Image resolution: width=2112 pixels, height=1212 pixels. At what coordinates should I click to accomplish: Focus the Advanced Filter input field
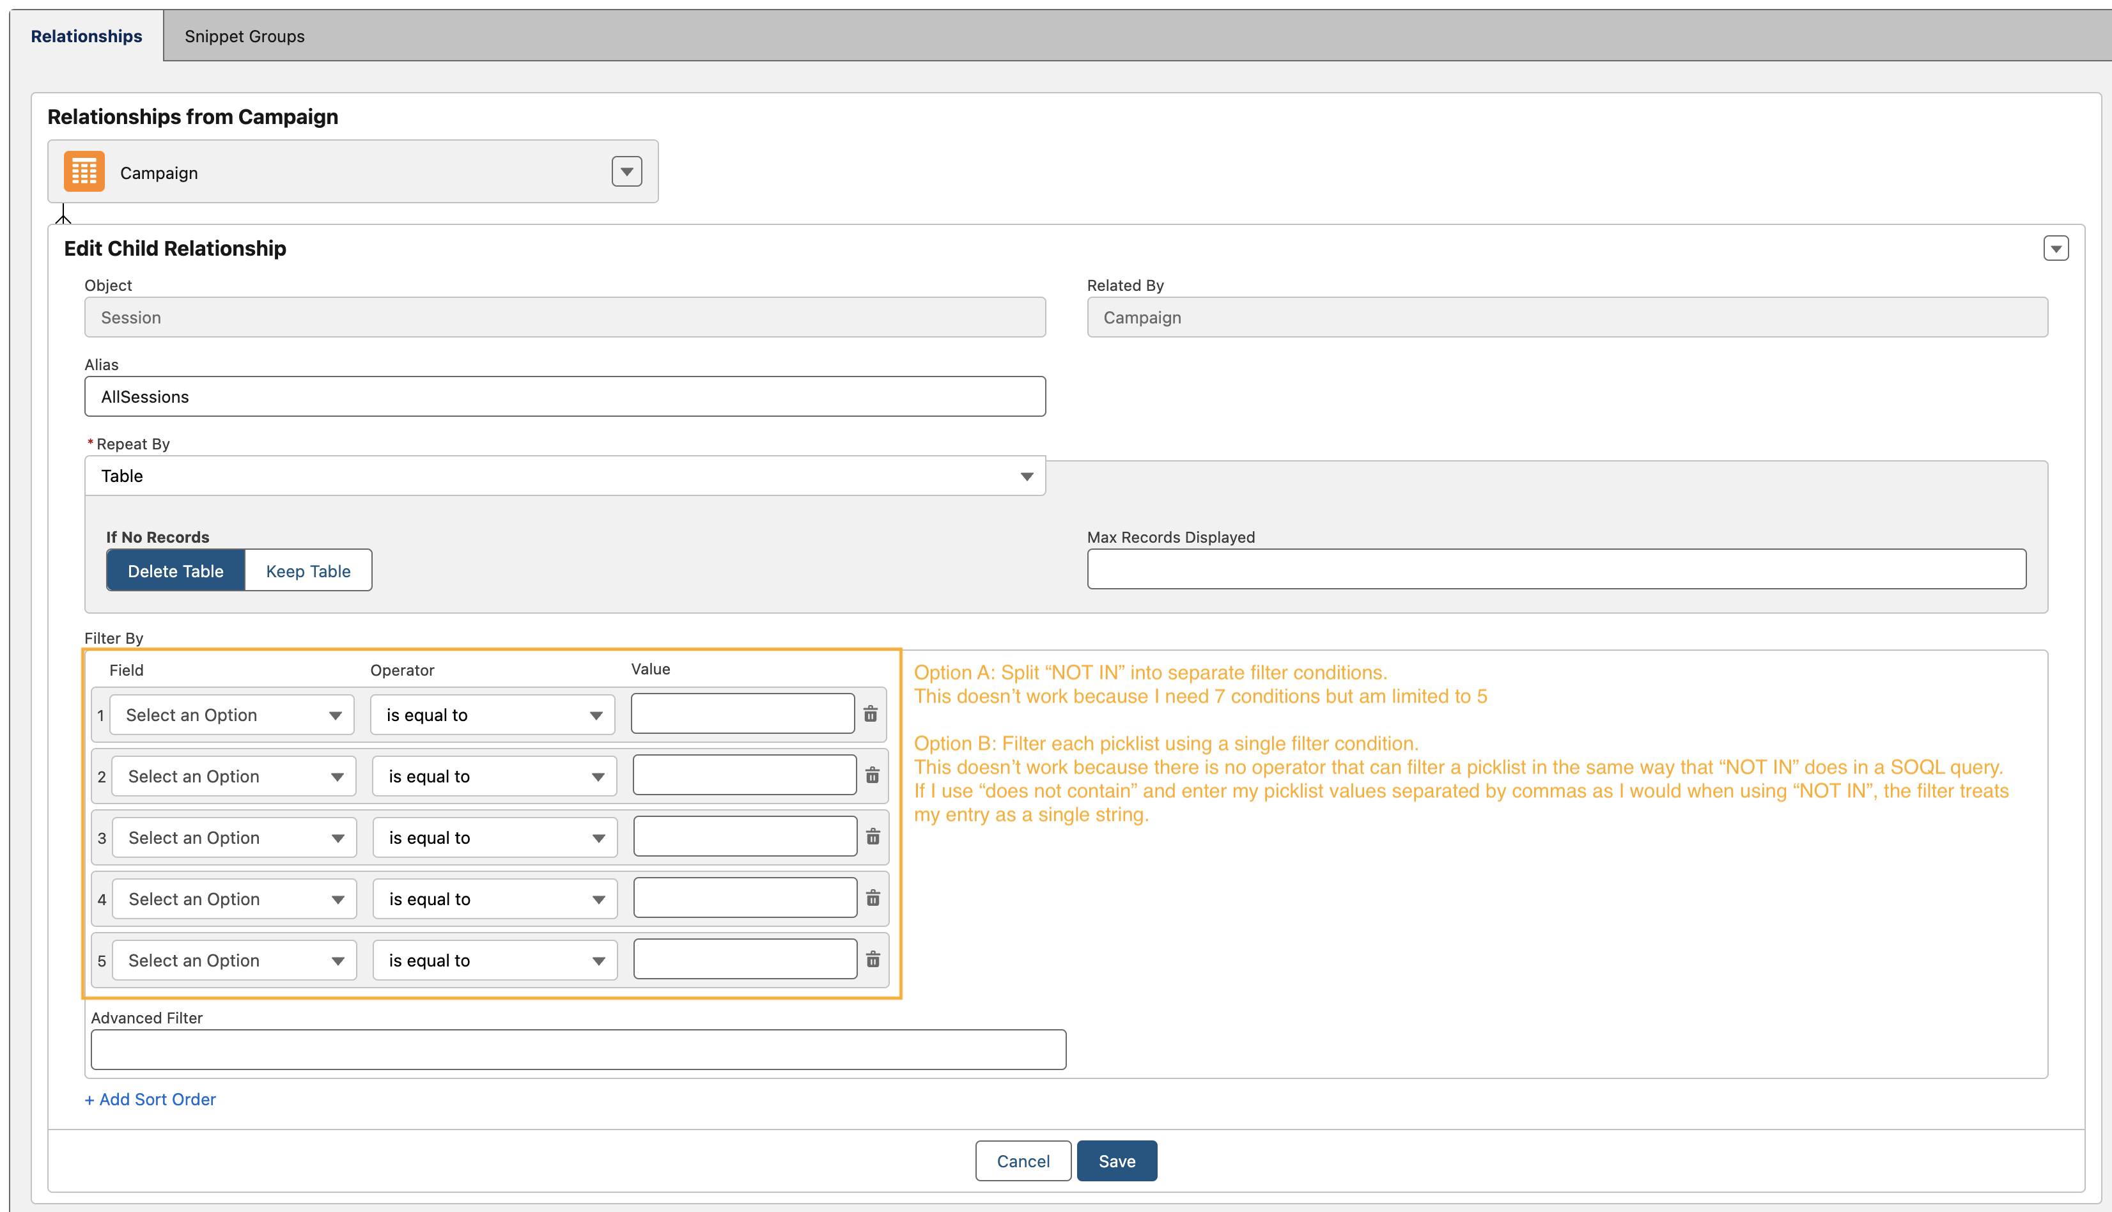[578, 1050]
